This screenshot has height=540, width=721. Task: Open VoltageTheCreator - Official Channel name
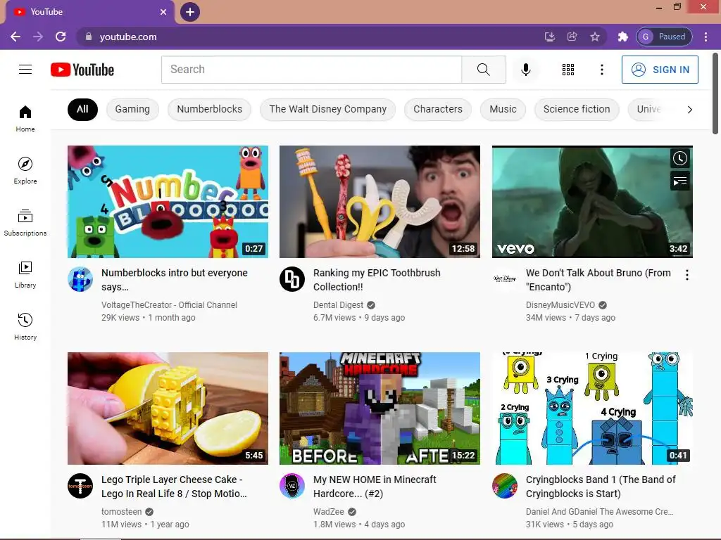(169, 305)
